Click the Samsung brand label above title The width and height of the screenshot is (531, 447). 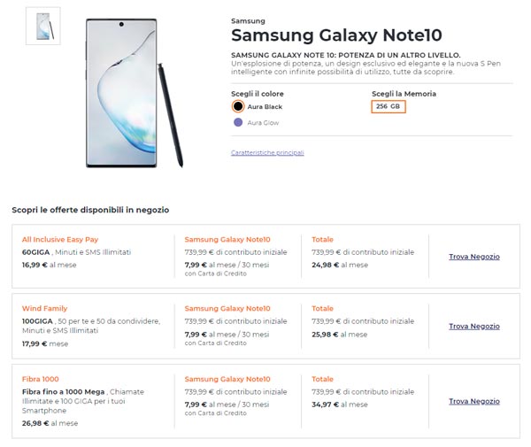[x=248, y=21]
